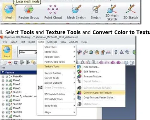Choose Texture Tools in the Tools menu

pos(56,66)
